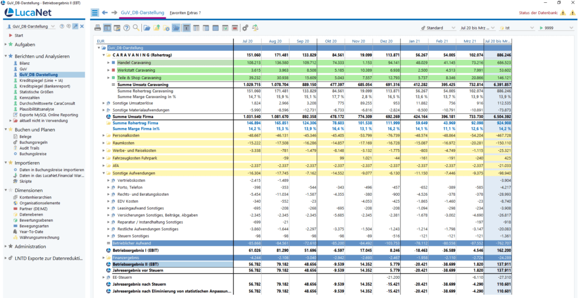Image resolution: width=579 pixels, height=298 pixels.
Task: Click the magnifier search icon in toolbar
Action: pyautogui.click(x=136, y=27)
